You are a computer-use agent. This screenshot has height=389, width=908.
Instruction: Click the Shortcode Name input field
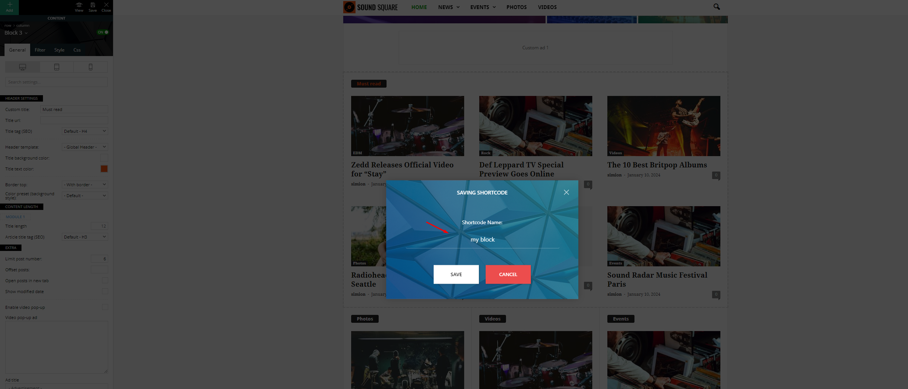(x=482, y=240)
